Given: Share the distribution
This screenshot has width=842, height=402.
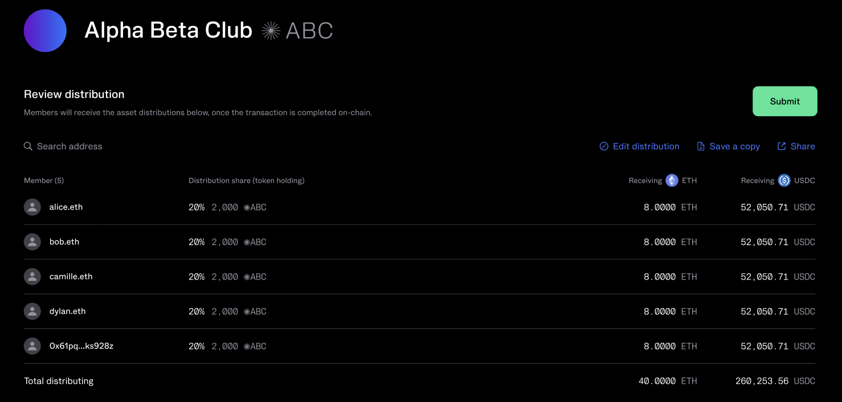Looking at the screenshot, I should pos(796,146).
